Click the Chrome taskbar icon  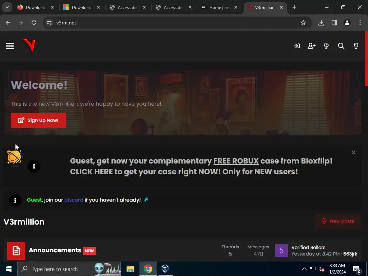(148, 269)
